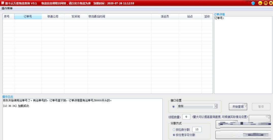
Task: Sort by 订单号 column header
Action: tap(28, 16)
